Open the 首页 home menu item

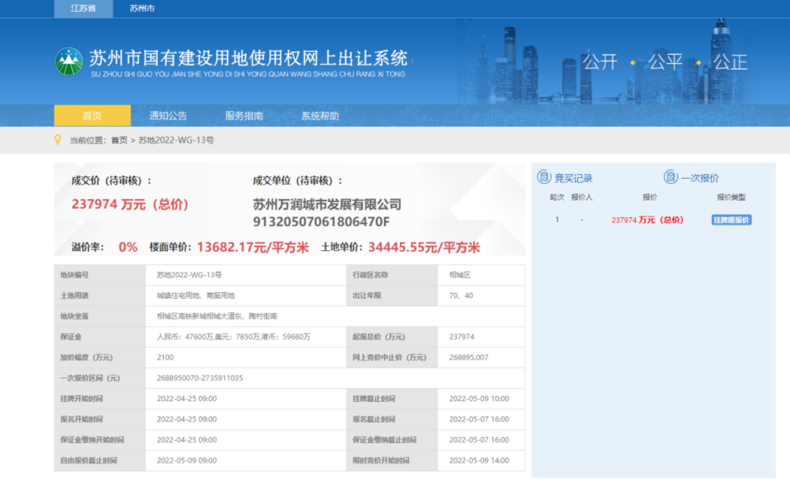(x=92, y=116)
